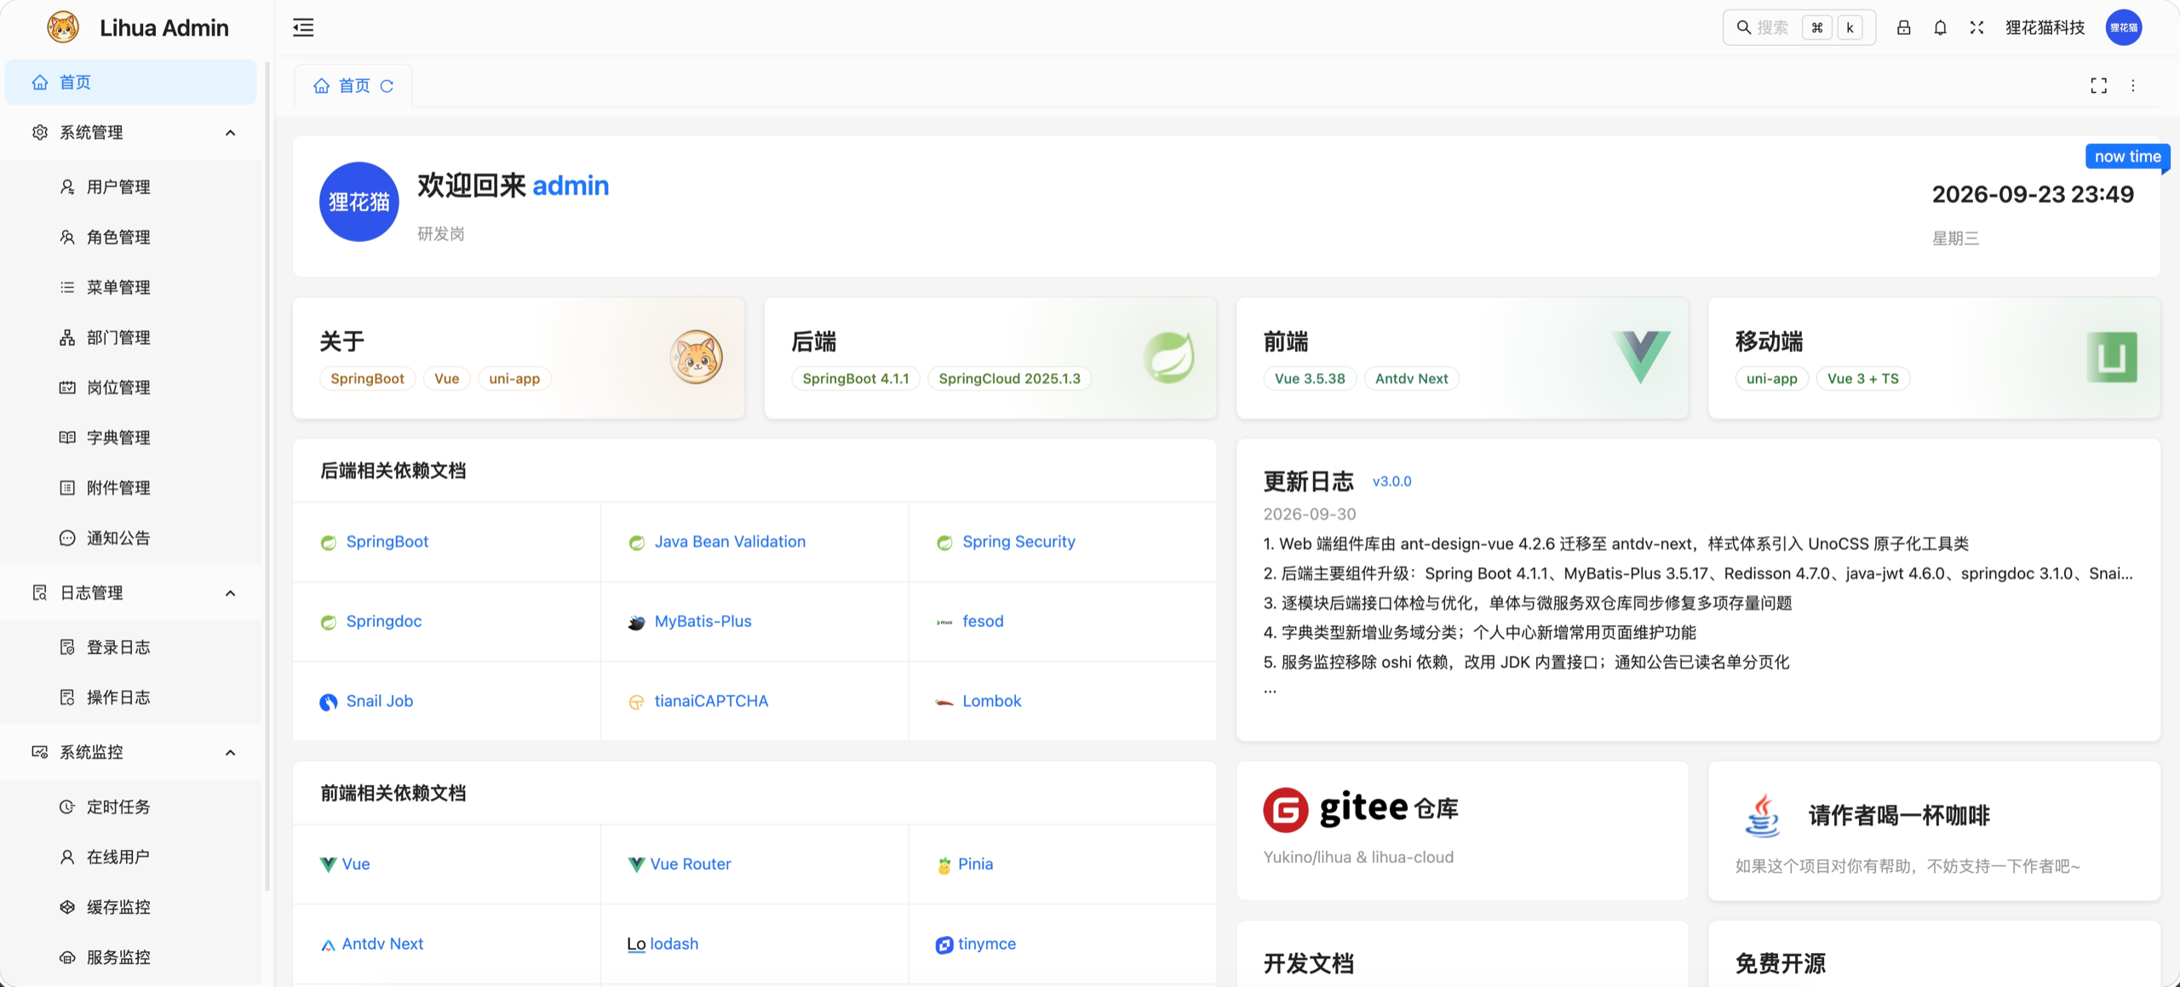This screenshot has width=2180, height=987.
Task: Collapse the 系统监控 menu group
Action: click(x=130, y=752)
